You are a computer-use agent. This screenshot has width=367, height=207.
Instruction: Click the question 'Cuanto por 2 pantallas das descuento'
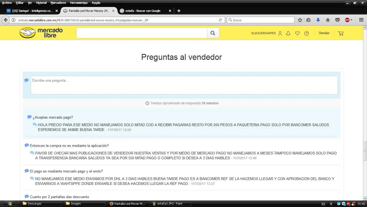point(59,197)
